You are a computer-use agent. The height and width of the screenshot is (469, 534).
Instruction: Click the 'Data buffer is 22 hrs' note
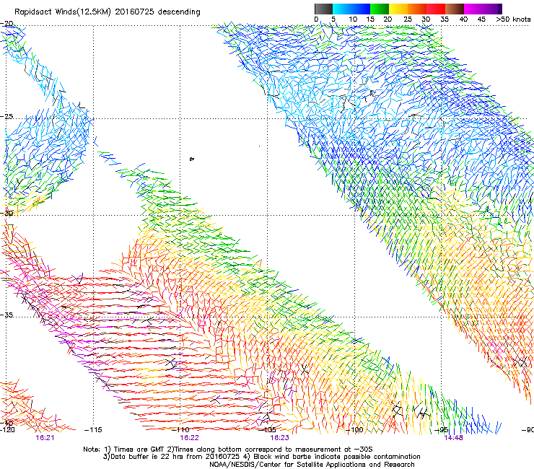coord(261,457)
